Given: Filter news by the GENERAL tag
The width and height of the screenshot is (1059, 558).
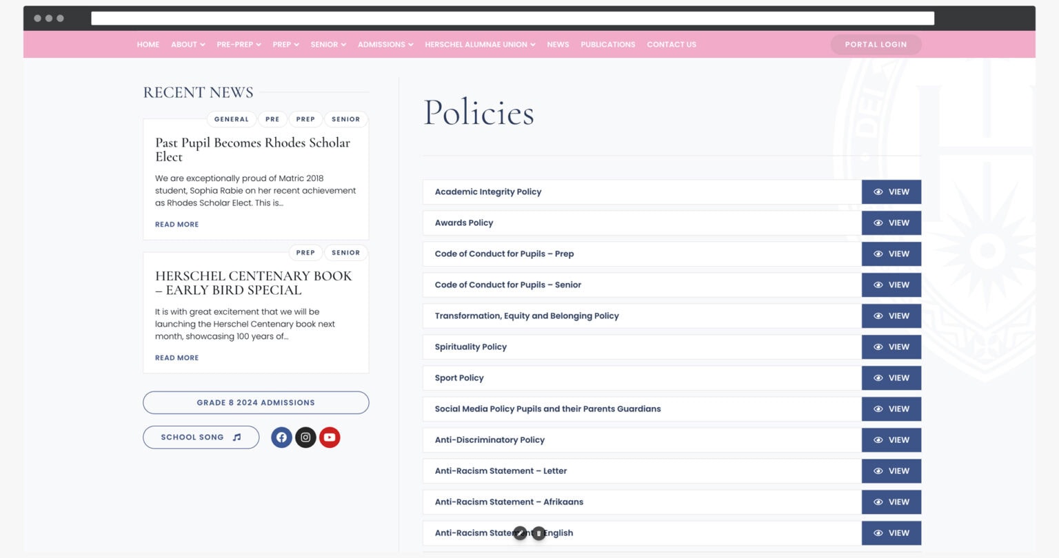Looking at the screenshot, I should [x=231, y=119].
